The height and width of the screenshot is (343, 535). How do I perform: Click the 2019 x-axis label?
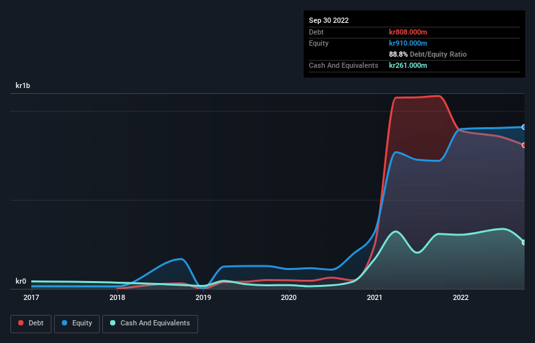[x=203, y=297]
